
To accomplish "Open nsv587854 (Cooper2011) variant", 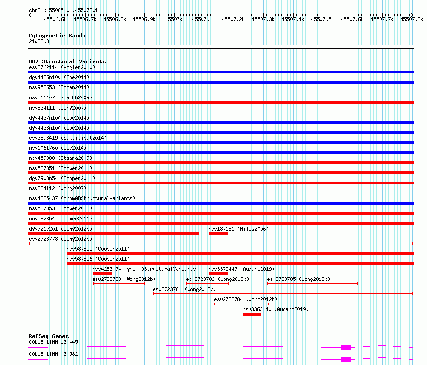I will (60, 219).
